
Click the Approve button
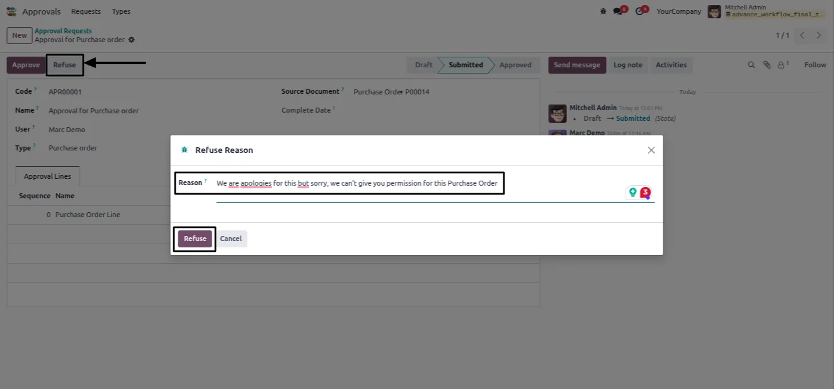tap(26, 65)
